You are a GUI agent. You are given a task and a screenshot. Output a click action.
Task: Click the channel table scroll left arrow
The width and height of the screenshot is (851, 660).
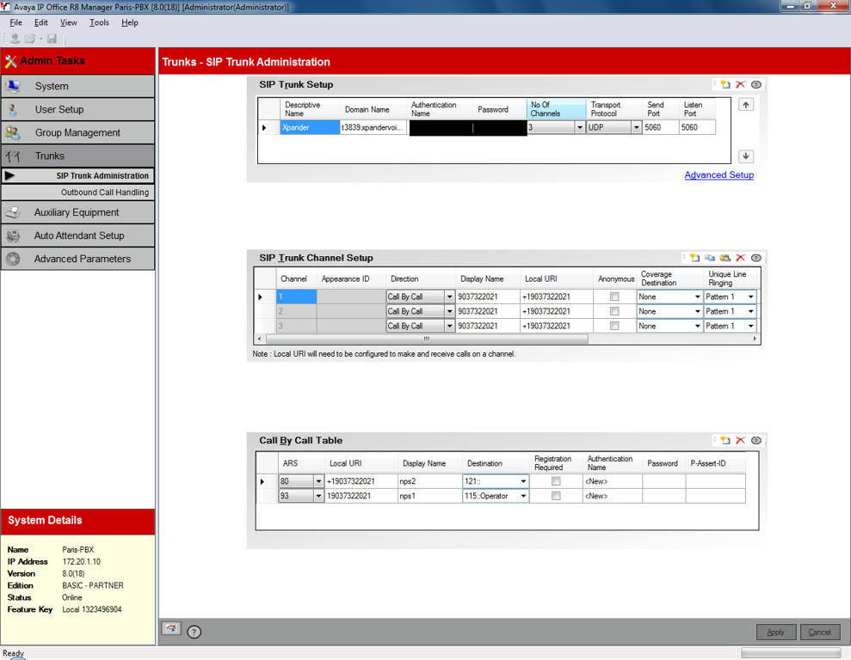click(259, 339)
